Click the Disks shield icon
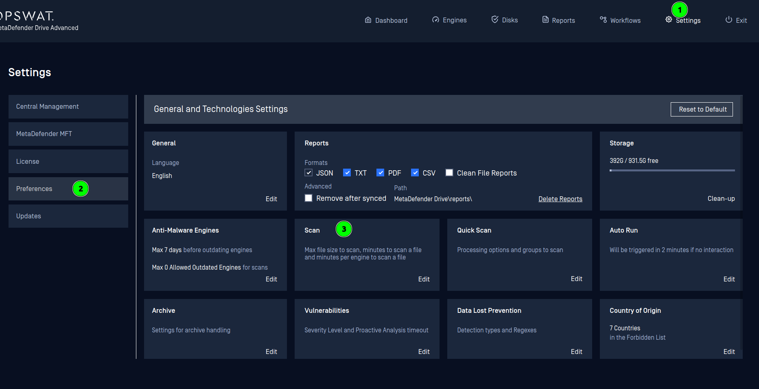This screenshot has height=389, width=759. click(x=495, y=20)
